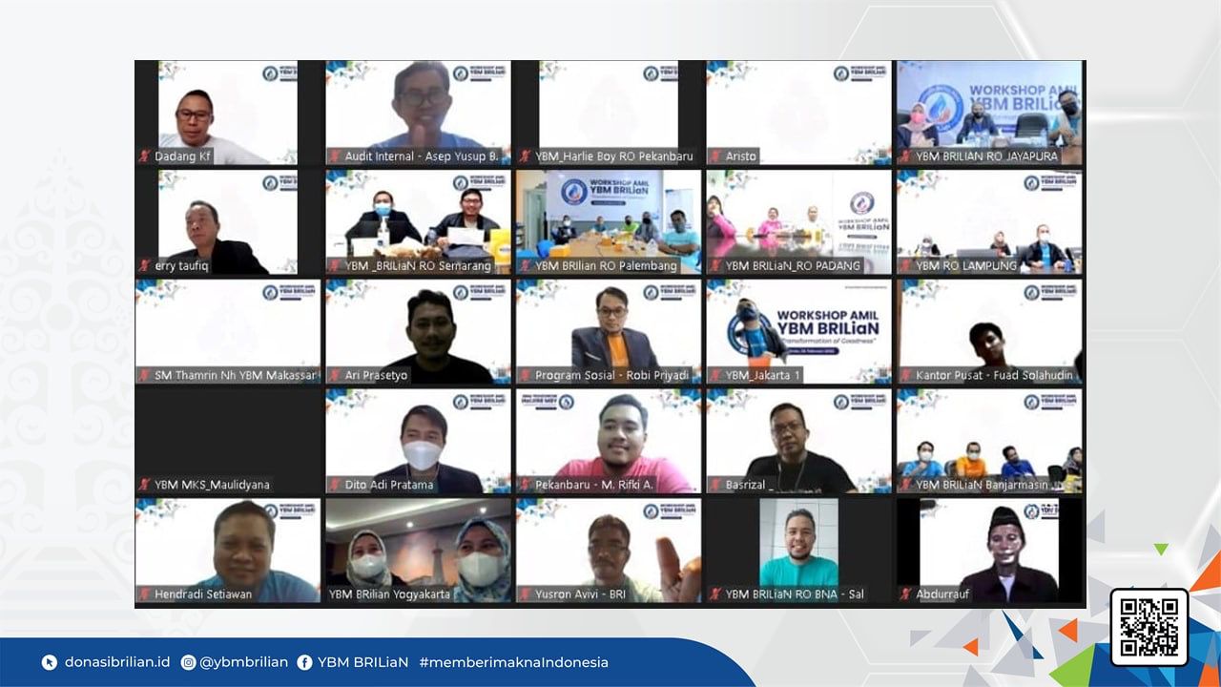Screen dimensions: 1221x687
Task: Click the mute indicator on Kantor Pusat - Fuad Solahudin
Action: [x=904, y=374]
